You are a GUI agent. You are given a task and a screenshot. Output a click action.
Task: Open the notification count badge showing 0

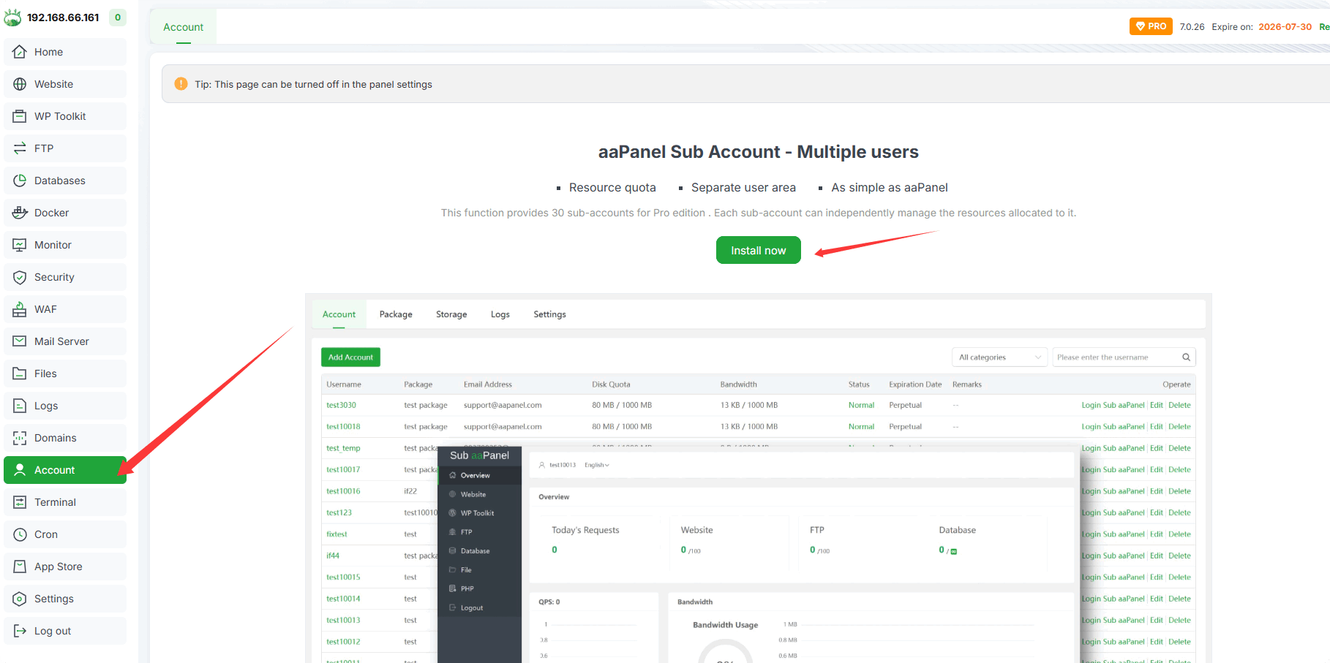(x=118, y=18)
